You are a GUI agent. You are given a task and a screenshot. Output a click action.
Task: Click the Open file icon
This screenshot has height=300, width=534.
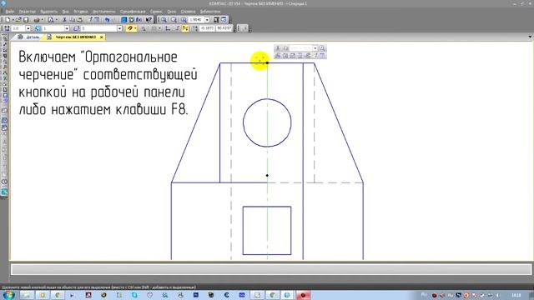pos(18,20)
